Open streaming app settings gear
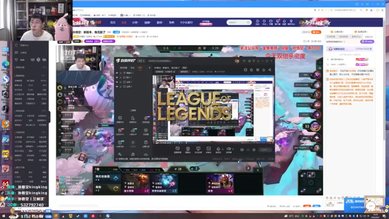 [254, 150]
